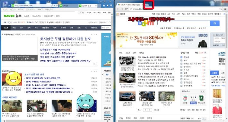This screenshot has height=122, width=228.
Task: Open the IE favorites star
Action: pos(108,5)
